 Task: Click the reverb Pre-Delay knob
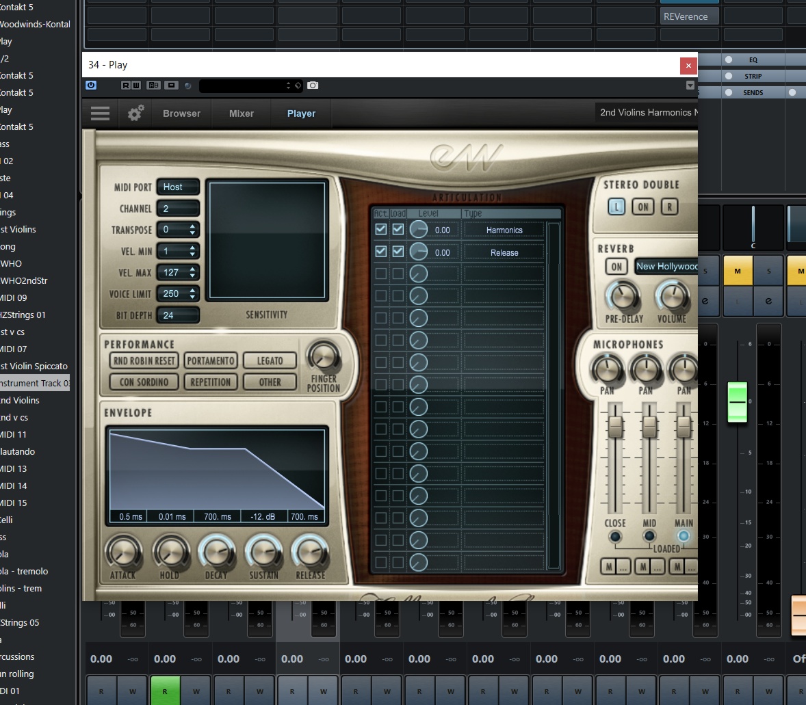coord(623,297)
